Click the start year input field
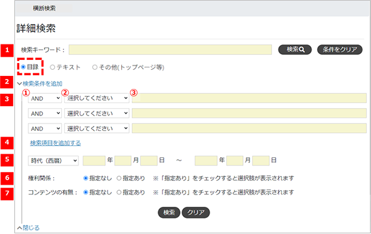This screenshot has height=234, width=371. click(x=94, y=161)
